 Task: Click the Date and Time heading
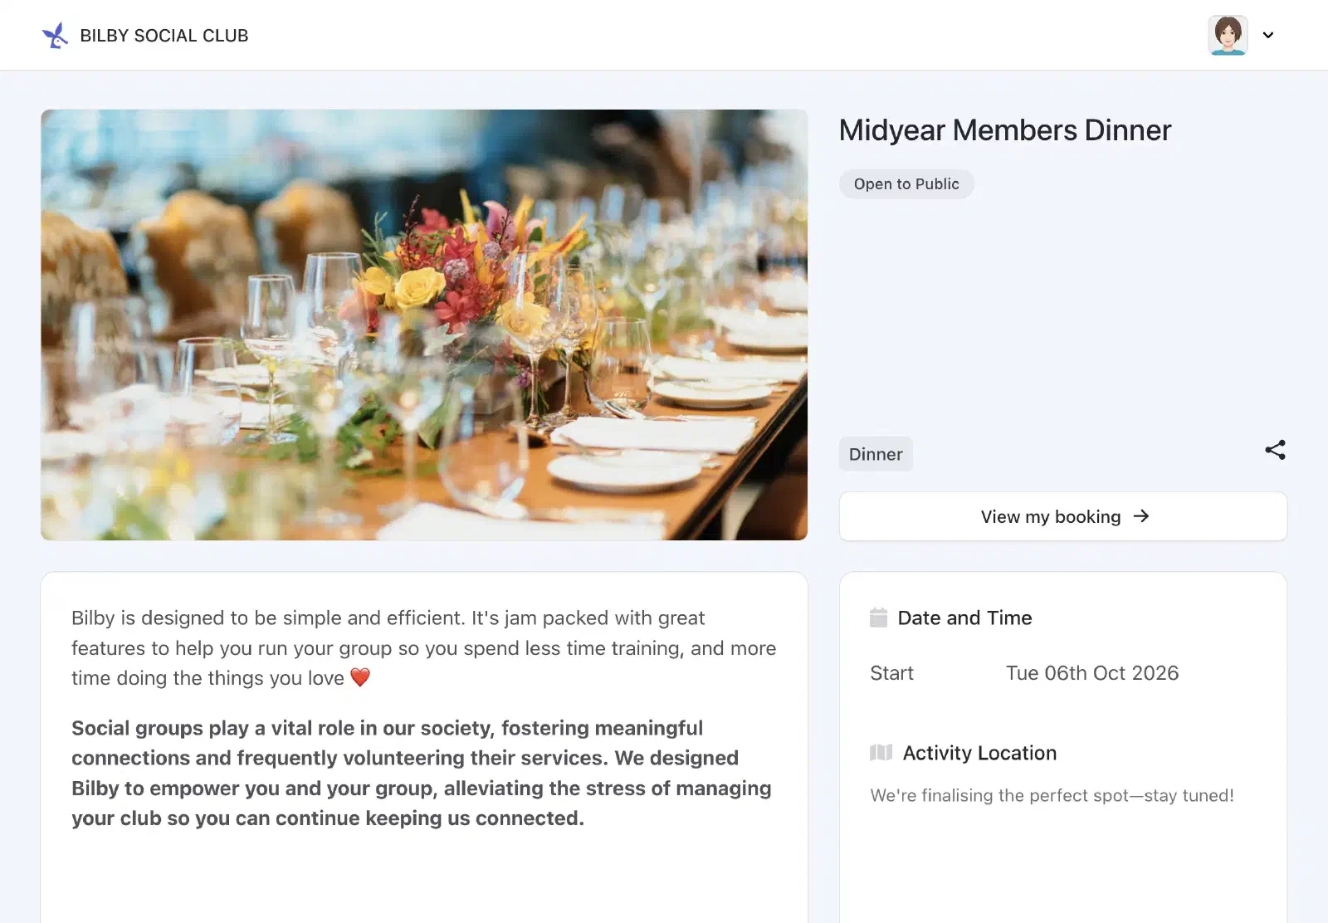pos(964,618)
